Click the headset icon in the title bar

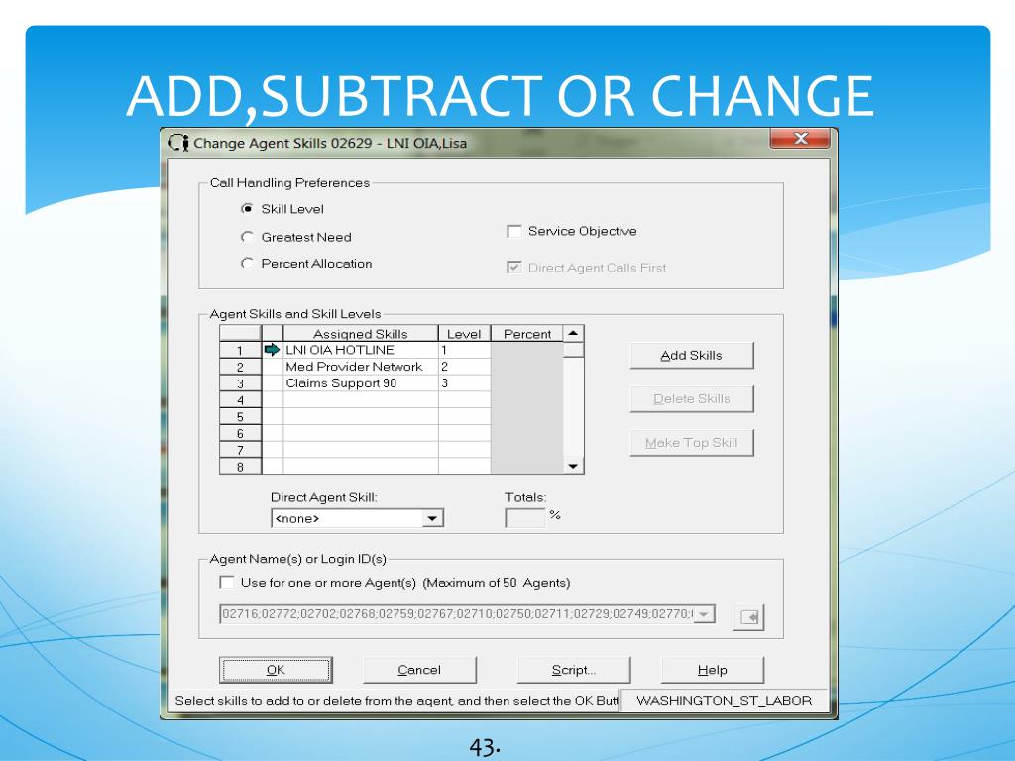(x=178, y=143)
